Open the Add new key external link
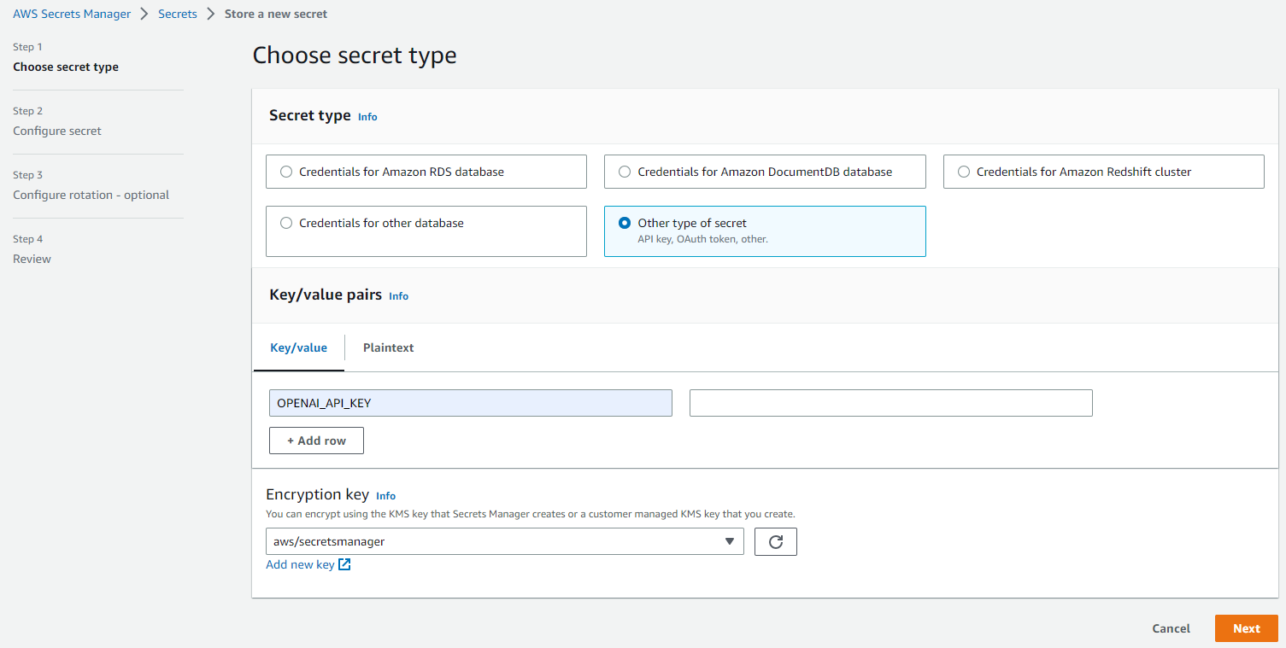This screenshot has height=648, width=1286. coord(302,564)
